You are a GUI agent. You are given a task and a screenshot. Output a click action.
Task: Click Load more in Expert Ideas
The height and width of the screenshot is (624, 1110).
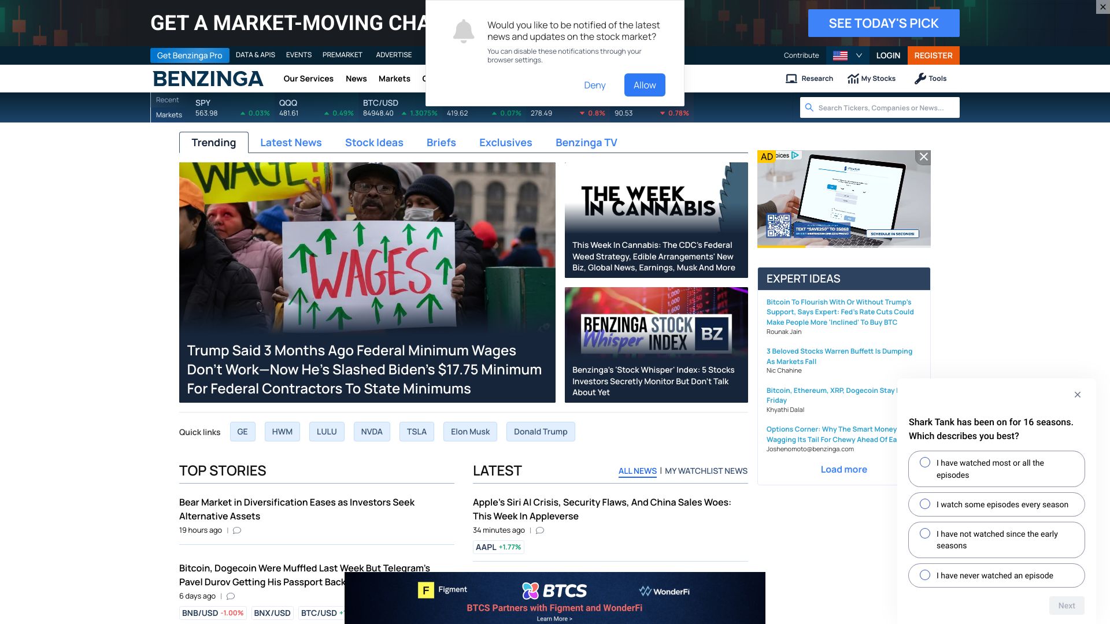click(x=843, y=469)
